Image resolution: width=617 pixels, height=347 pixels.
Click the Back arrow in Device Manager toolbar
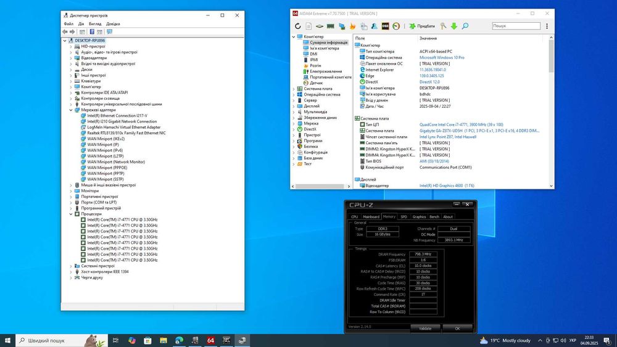[65, 31]
